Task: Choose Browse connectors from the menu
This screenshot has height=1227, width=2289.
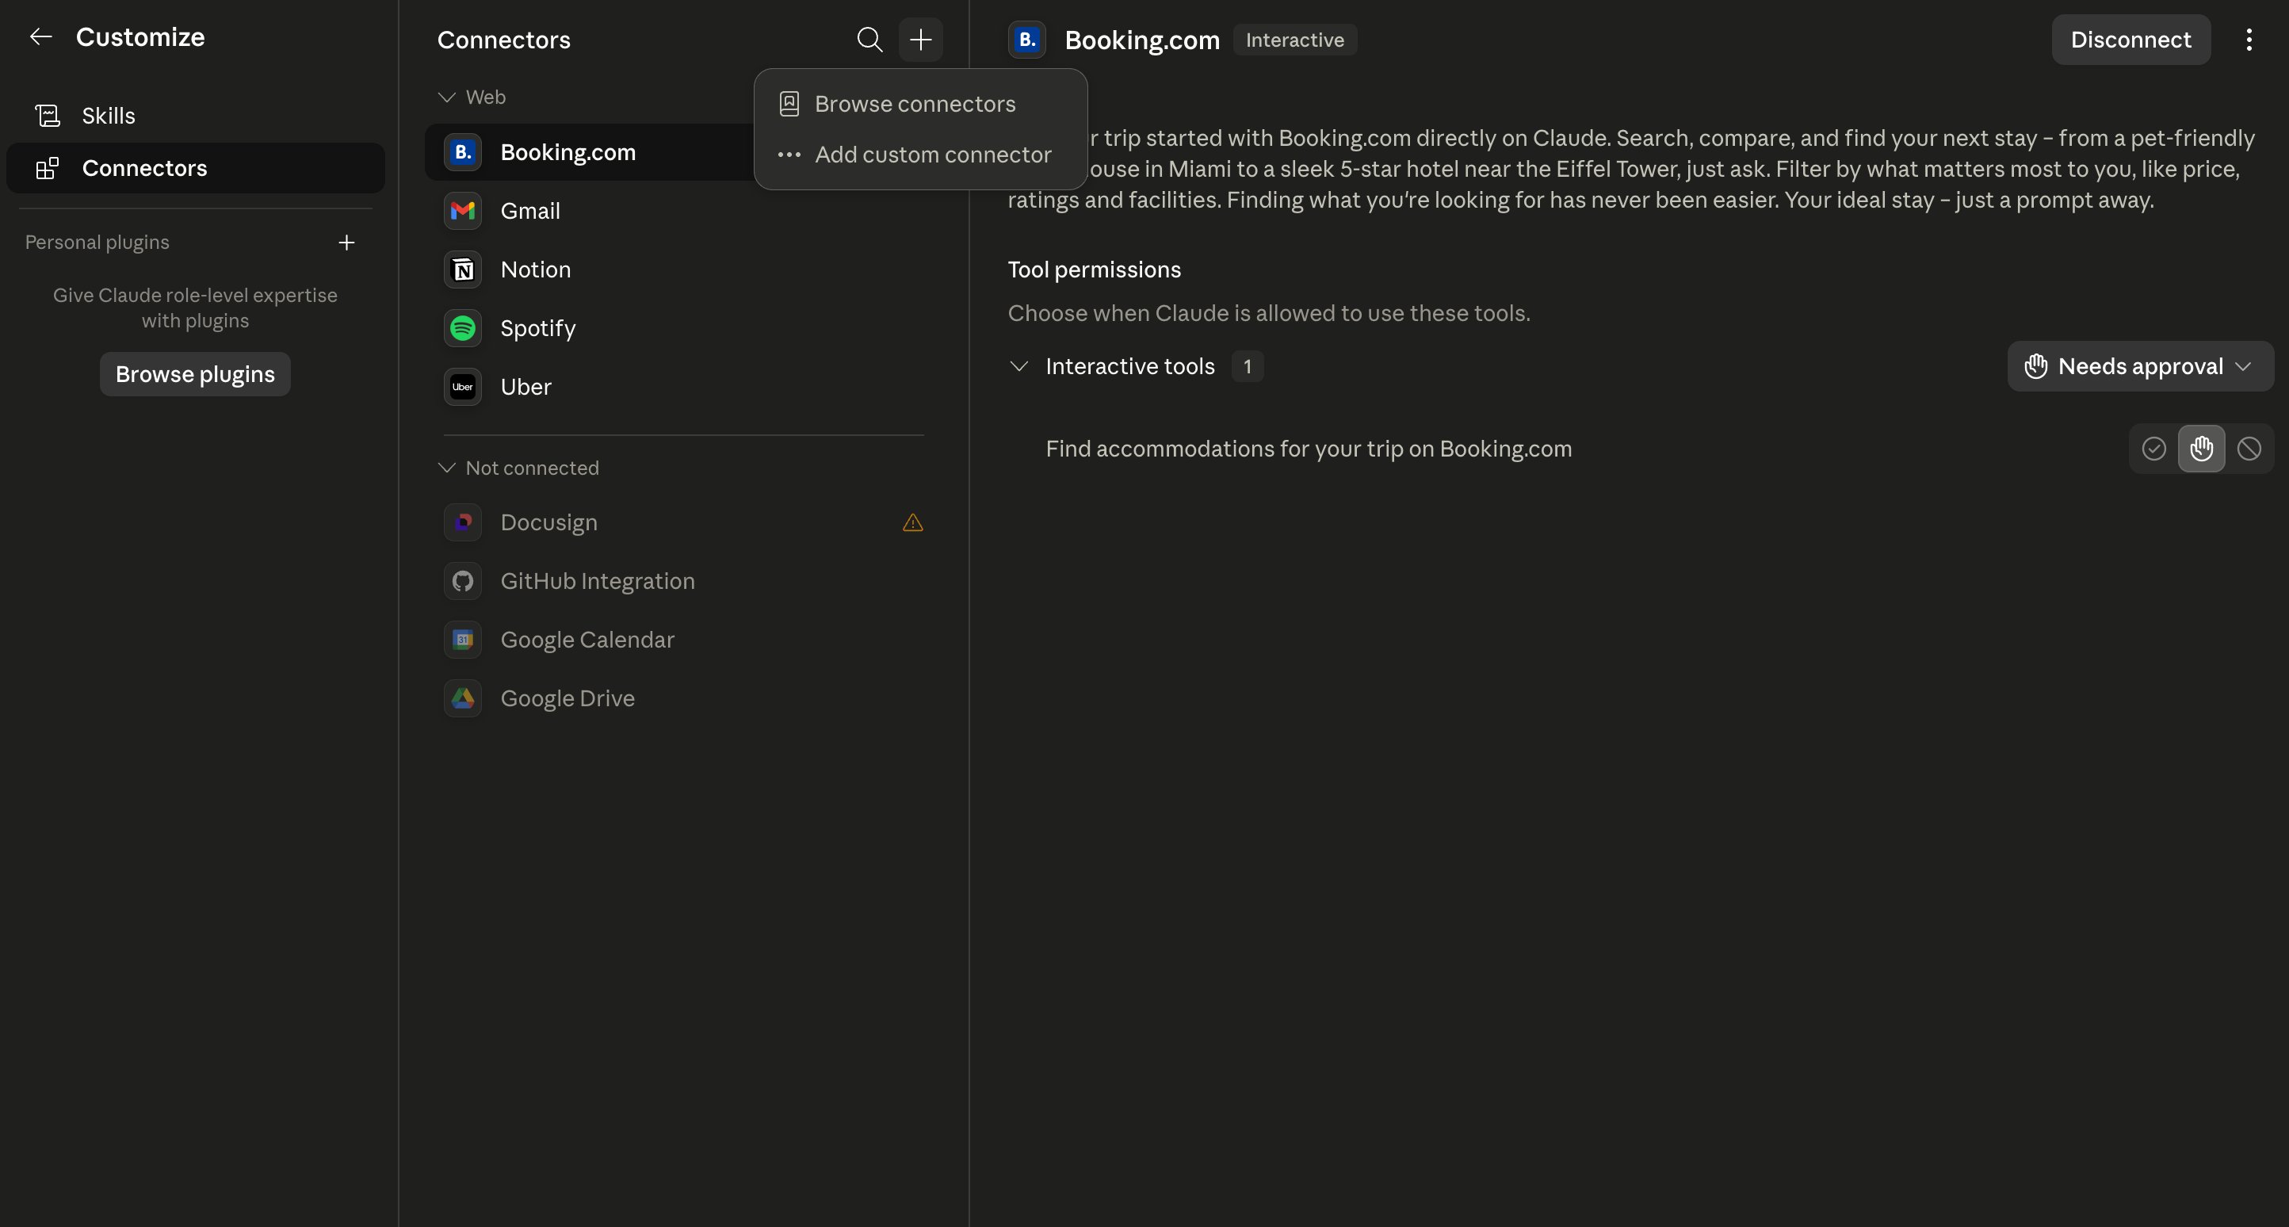Action: [x=920, y=104]
